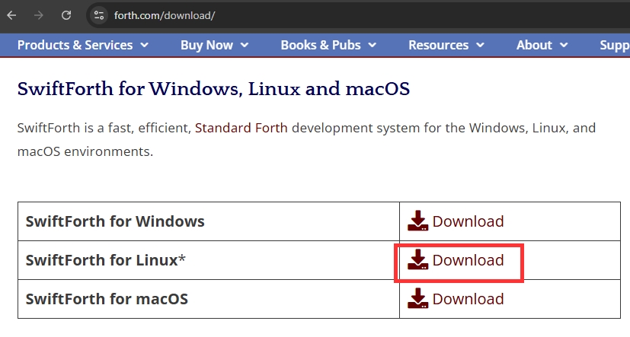Click the browser back arrow
Viewport: 630px width, 337px height.
pyautogui.click(x=11, y=15)
